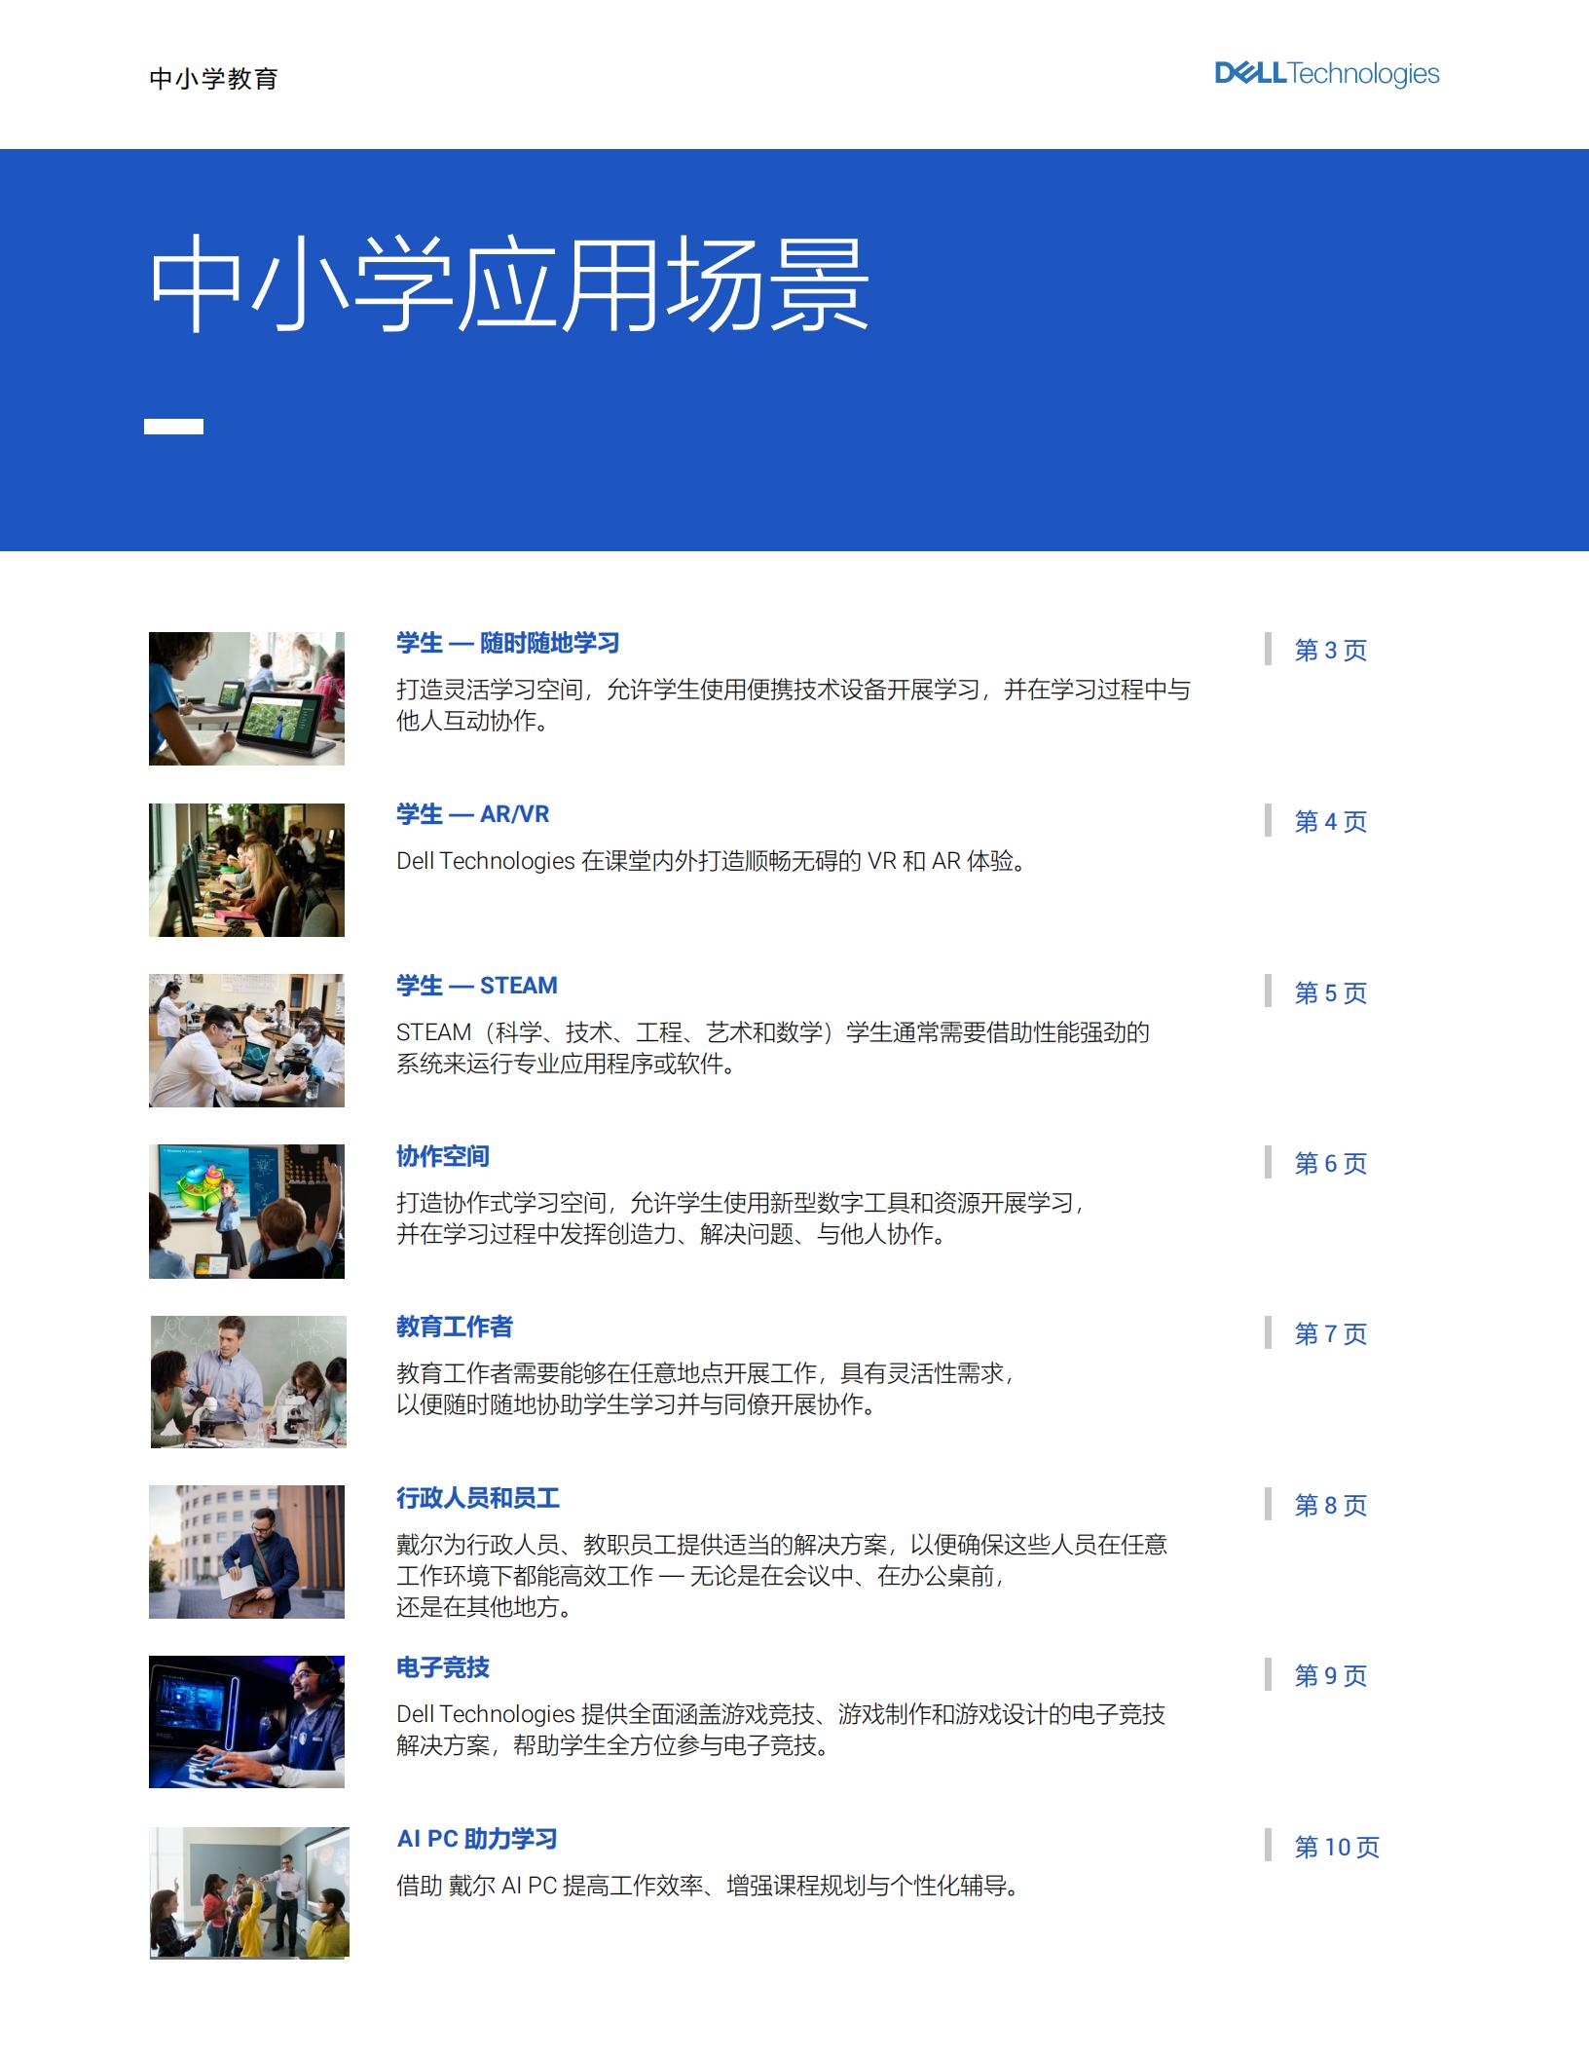This screenshot has width=1589, height=2057.
Task: Click the Dell Technologies logo
Action: point(1326,74)
